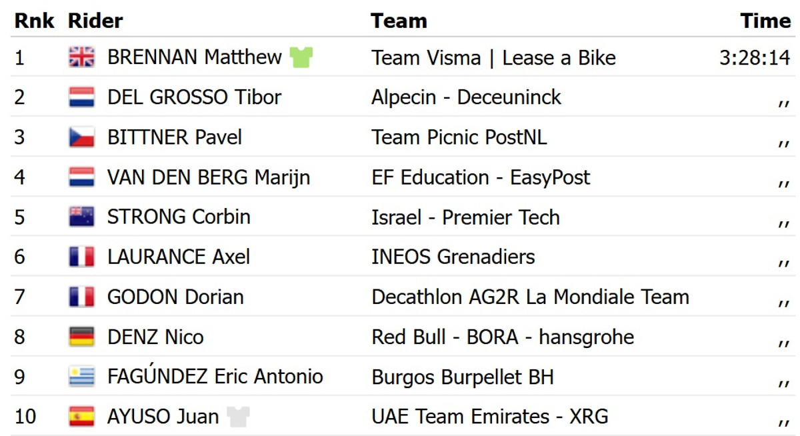Click the British flag next to Brennan
Viewport: 800px width, 436px height.
coord(82,58)
